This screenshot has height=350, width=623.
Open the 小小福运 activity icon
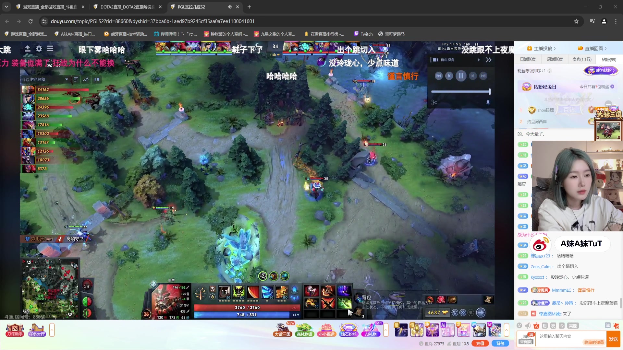click(326, 330)
